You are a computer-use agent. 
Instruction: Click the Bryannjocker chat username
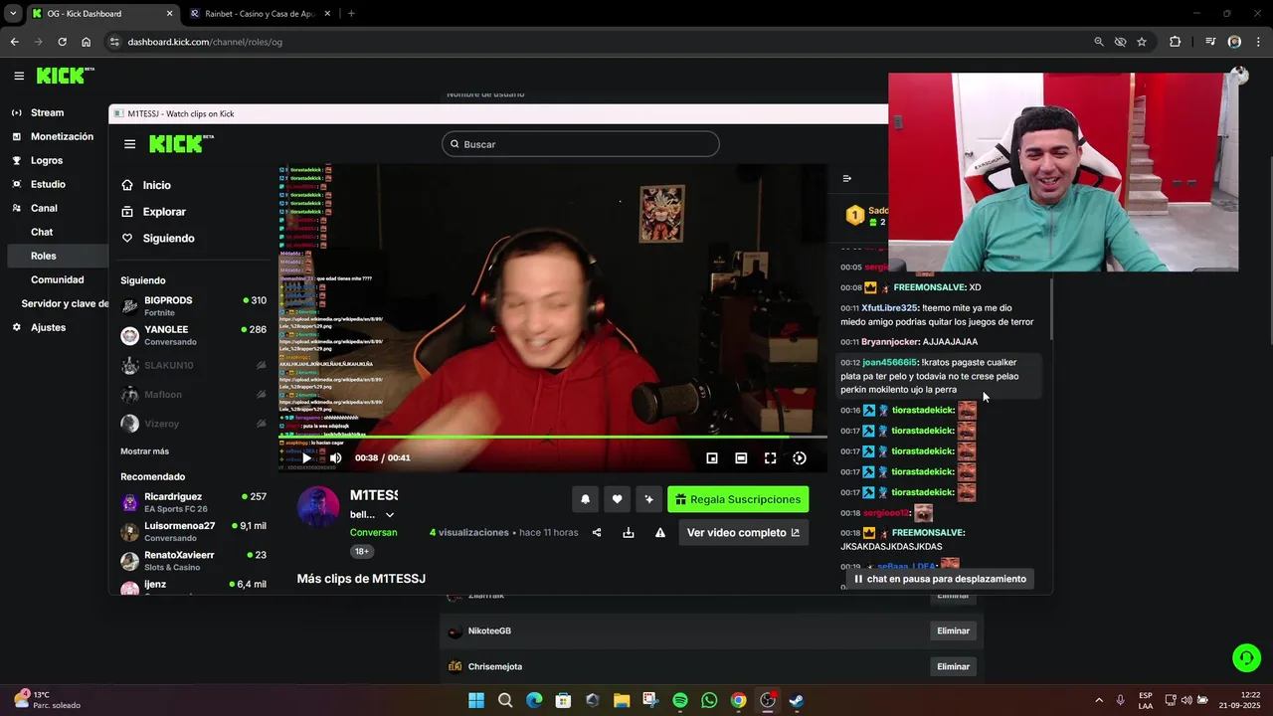coord(891,342)
